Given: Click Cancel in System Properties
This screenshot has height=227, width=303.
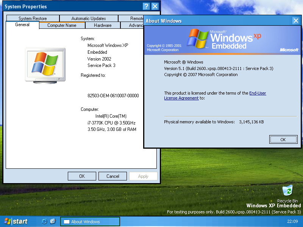Looking at the screenshot, I should 112,176.
